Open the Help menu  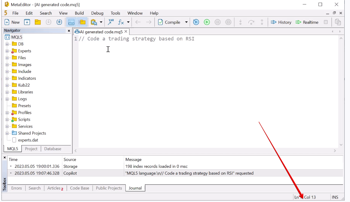(x=154, y=13)
